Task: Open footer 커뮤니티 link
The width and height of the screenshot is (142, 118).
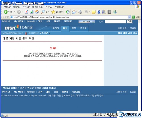Action: click(x=76, y=92)
